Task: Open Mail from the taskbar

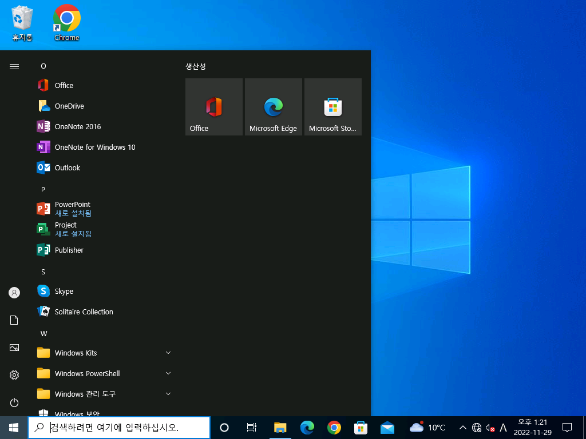Action: (x=387, y=428)
